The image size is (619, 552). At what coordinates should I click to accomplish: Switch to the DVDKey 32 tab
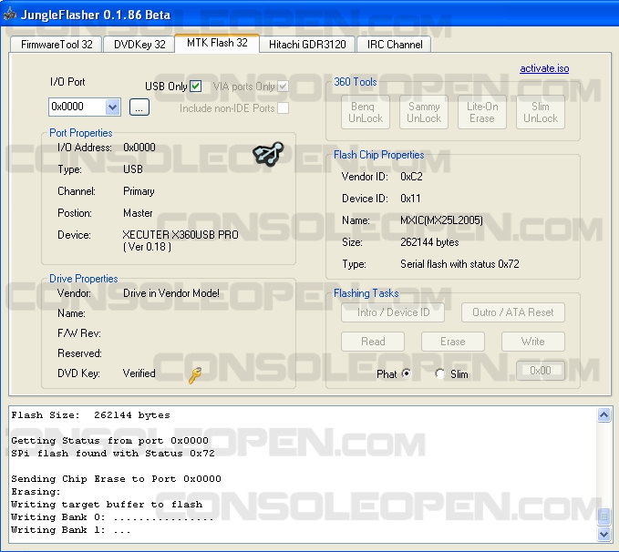tap(139, 45)
